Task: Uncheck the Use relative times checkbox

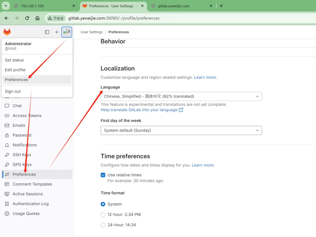Action: click(x=103, y=175)
